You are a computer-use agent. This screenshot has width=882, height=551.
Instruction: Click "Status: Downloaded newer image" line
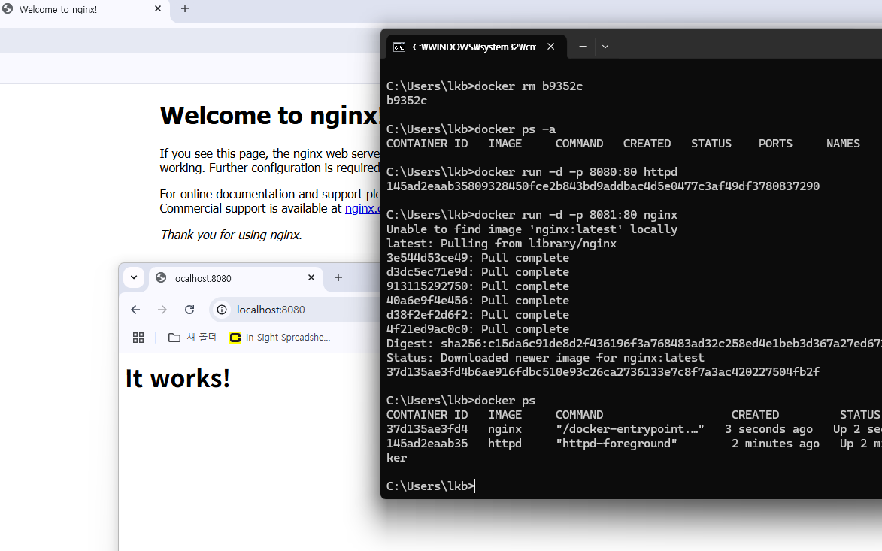click(x=545, y=358)
